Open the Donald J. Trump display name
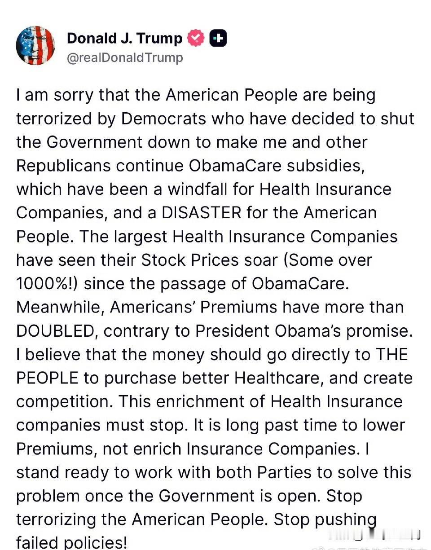 pos(124,39)
